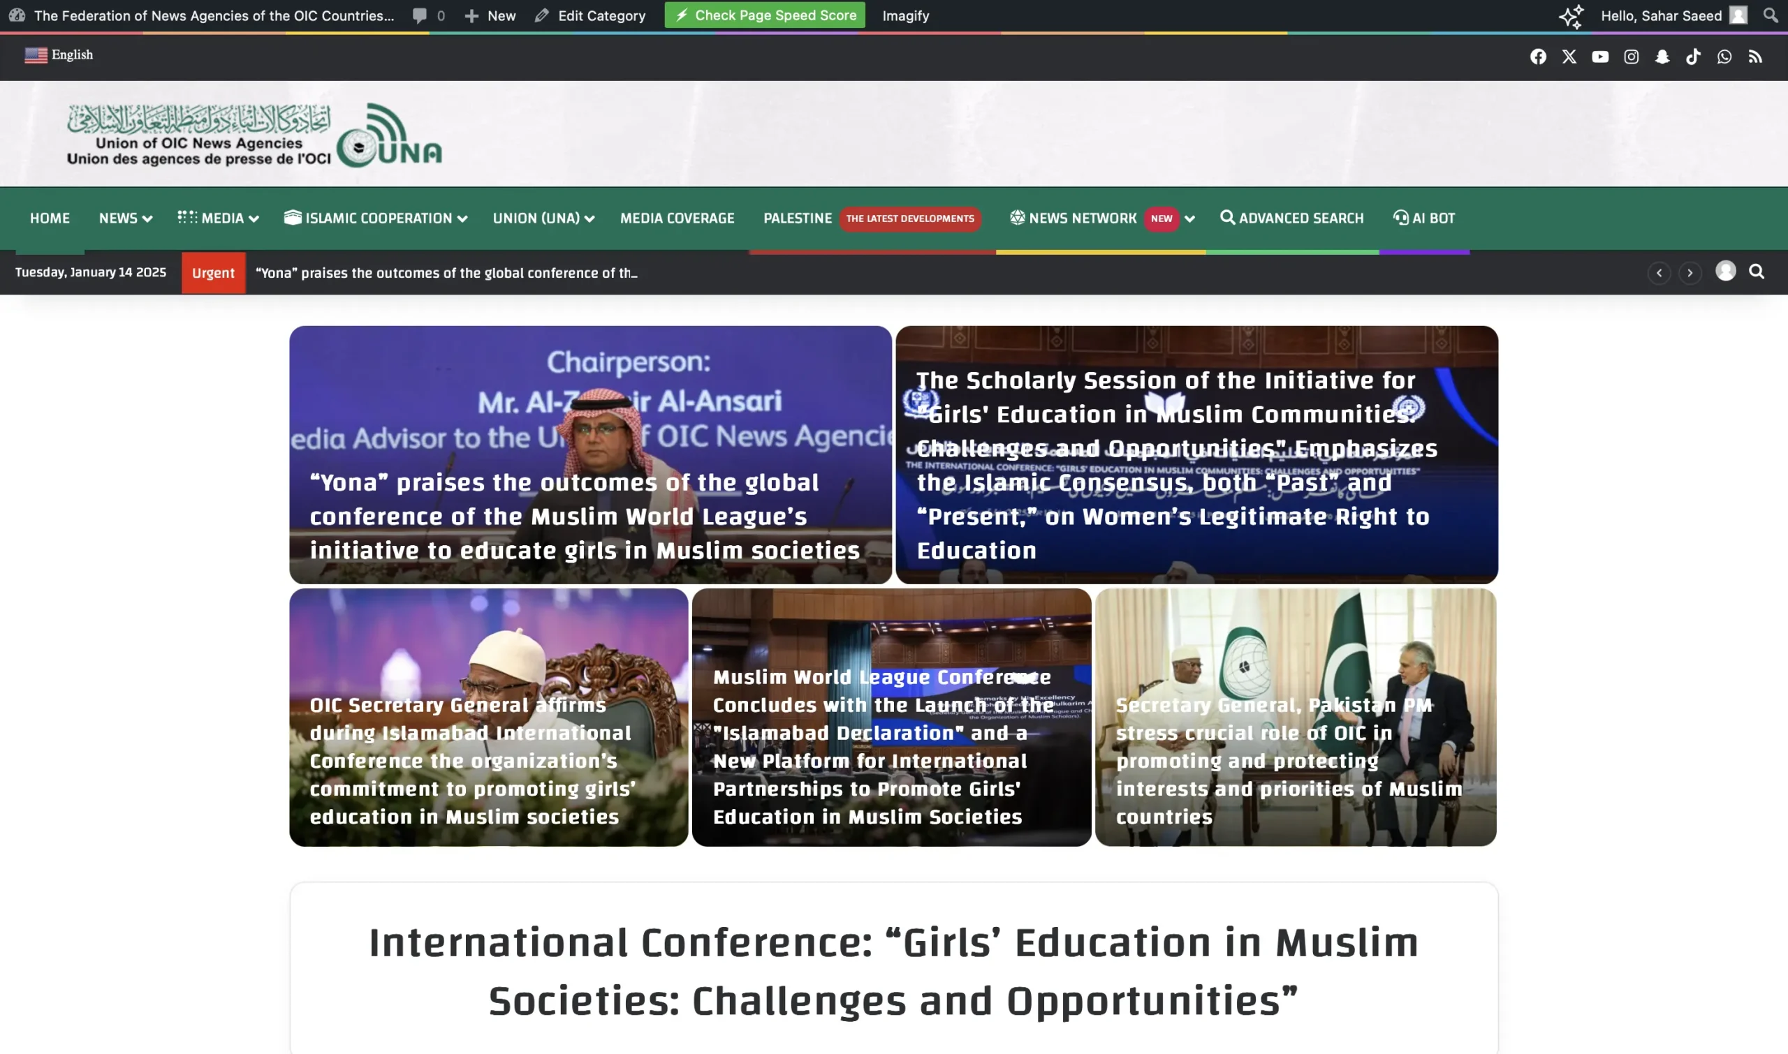Show next breaking news item
The image size is (1788, 1054).
[x=1690, y=273]
